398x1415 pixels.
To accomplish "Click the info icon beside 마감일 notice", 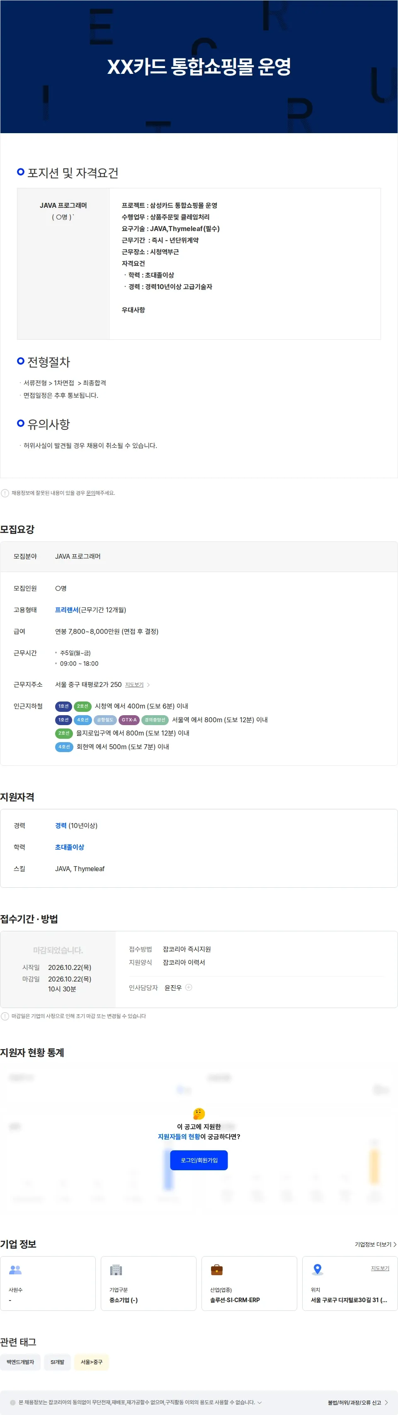I will click(5, 1016).
